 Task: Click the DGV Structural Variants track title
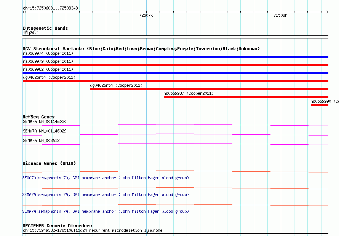point(141,49)
